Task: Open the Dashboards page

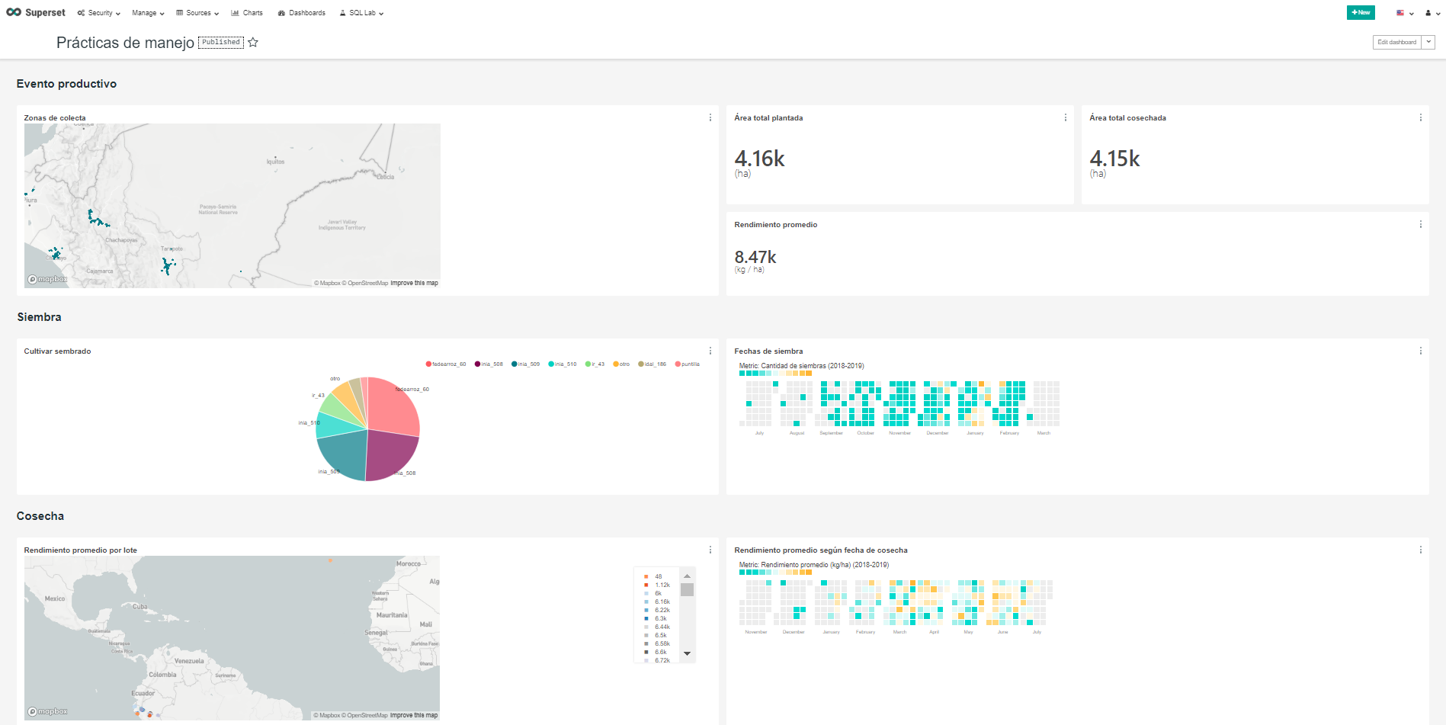Action: 302,13
